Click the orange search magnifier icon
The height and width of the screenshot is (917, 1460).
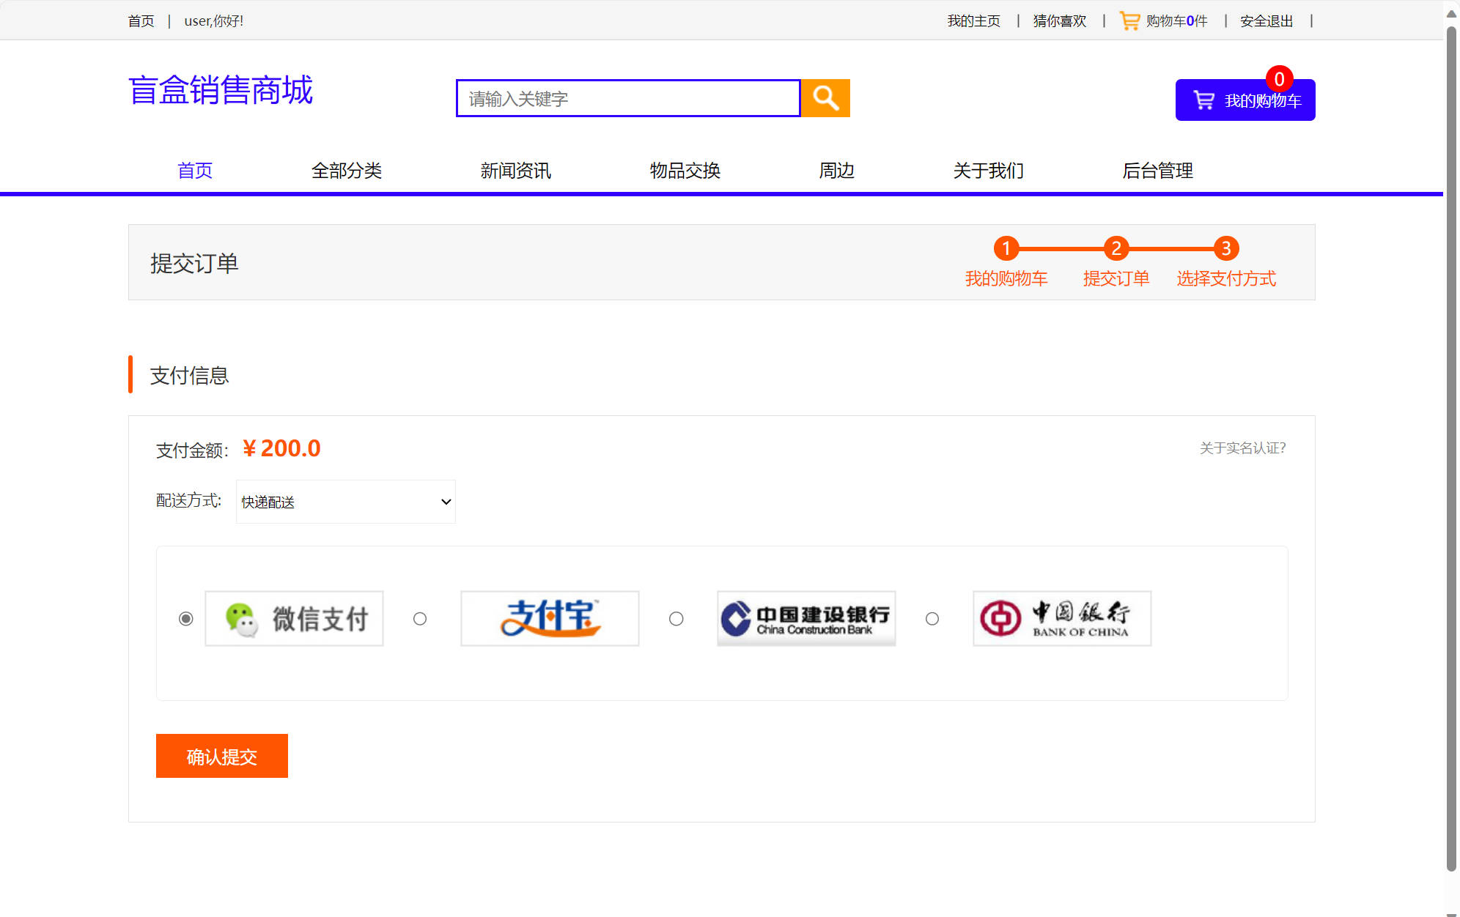pyautogui.click(x=825, y=97)
